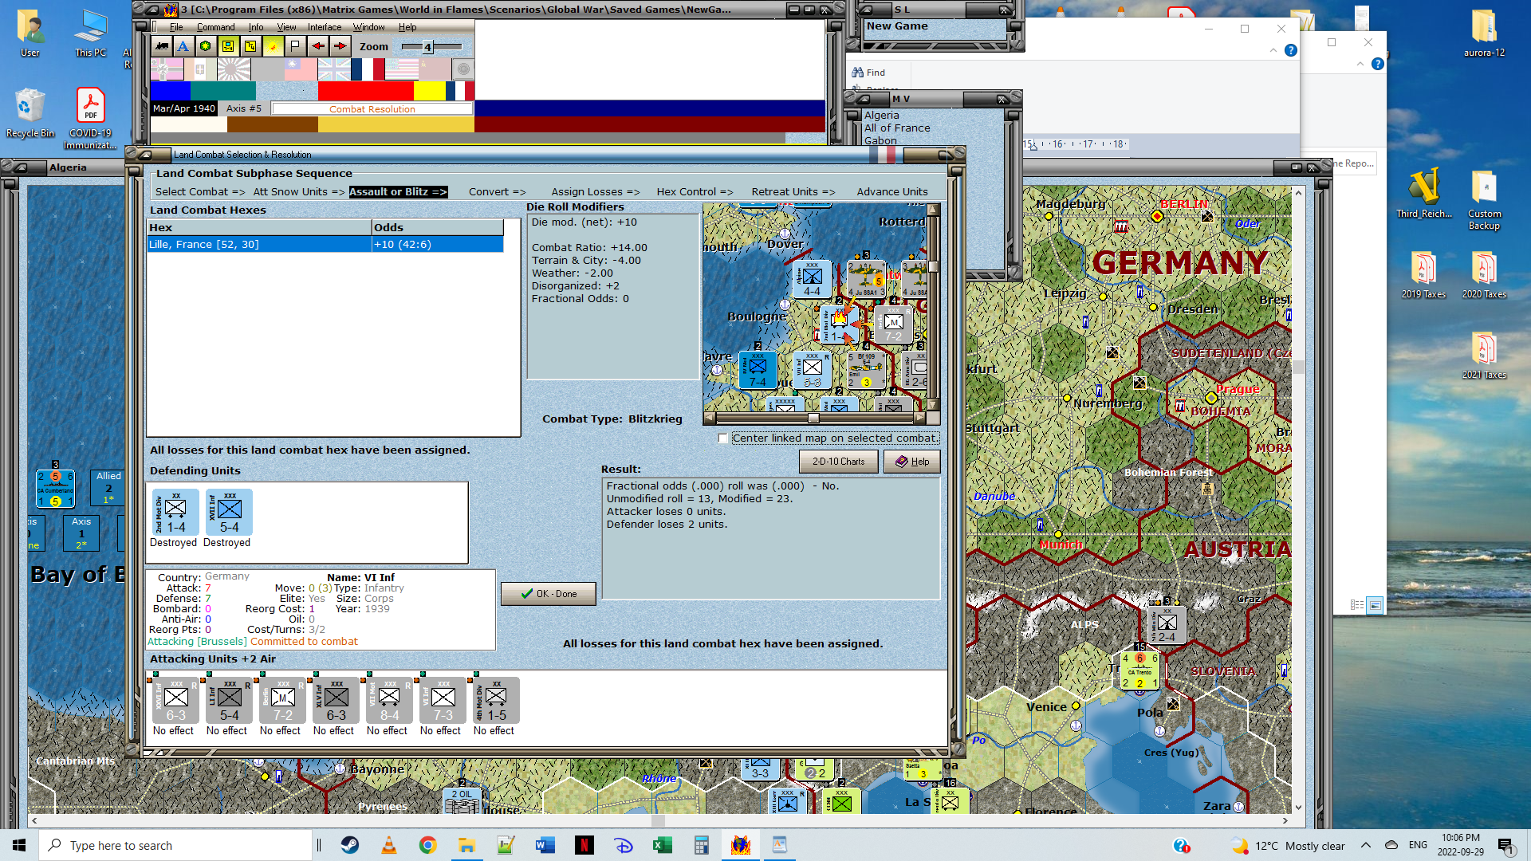This screenshot has width=1531, height=861.
Task: Show hidden icons in system tray
Action: point(1365,845)
